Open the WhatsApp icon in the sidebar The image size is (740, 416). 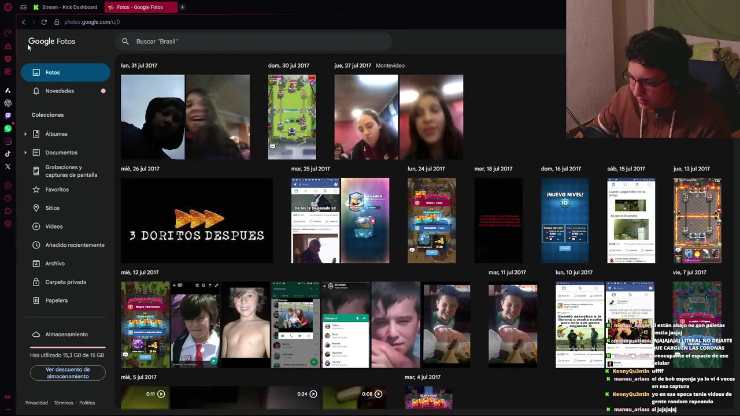click(8, 129)
